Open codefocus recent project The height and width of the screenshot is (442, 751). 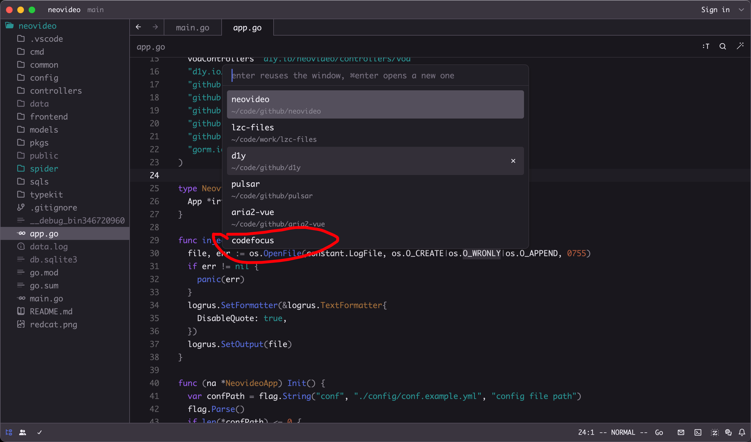375,241
